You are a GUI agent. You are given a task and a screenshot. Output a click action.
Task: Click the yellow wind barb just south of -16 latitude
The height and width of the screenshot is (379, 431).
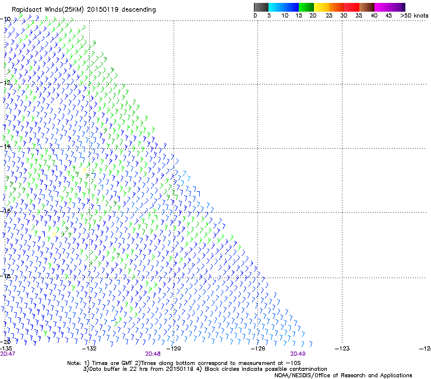pos(54,234)
